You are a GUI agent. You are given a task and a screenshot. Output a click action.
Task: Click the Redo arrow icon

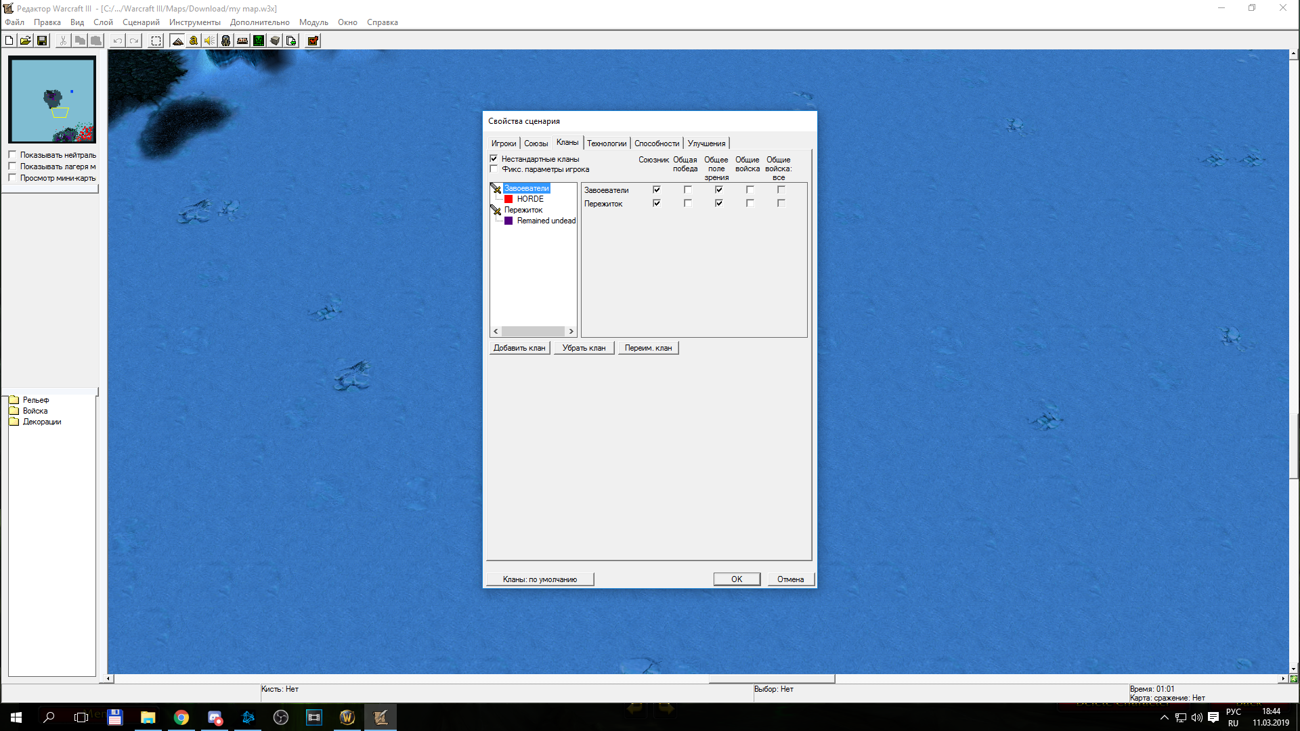pyautogui.click(x=134, y=41)
